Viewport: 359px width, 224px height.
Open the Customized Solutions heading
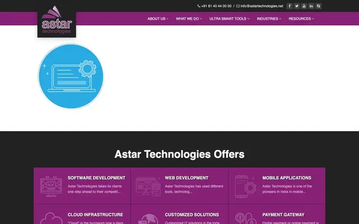click(192, 214)
